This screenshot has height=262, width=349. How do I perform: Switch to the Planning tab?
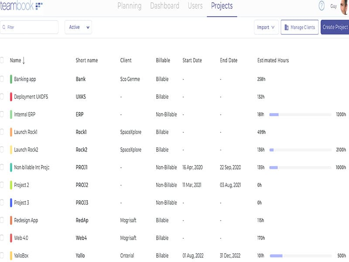(x=129, y=6)
